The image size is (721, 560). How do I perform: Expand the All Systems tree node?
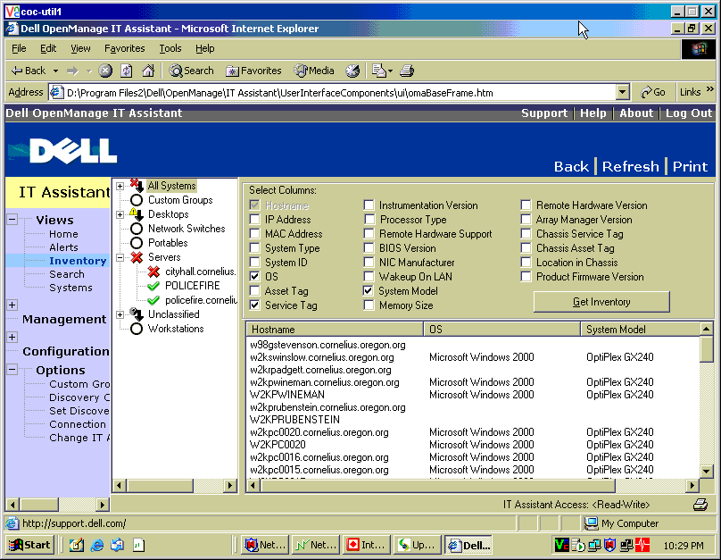pos(120,186)
